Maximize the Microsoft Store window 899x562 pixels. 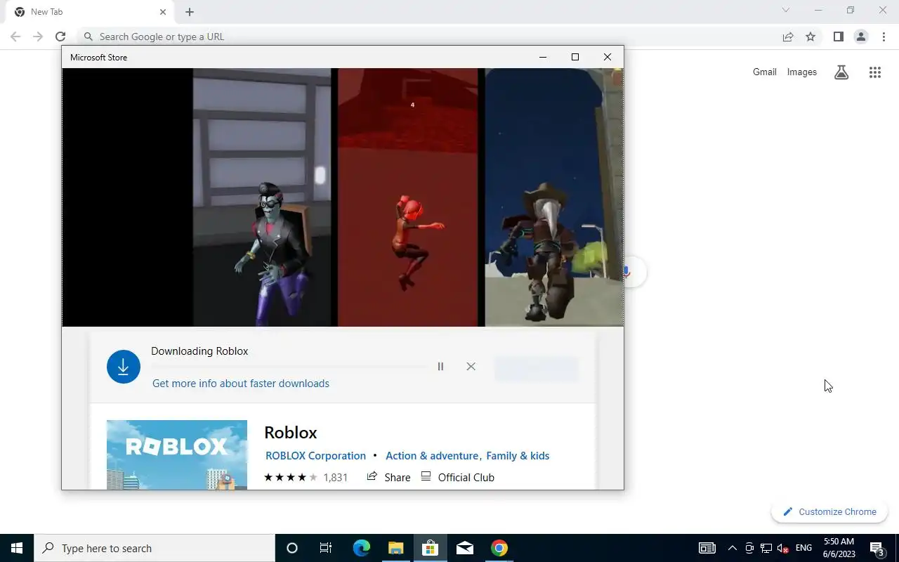(575, 57)
